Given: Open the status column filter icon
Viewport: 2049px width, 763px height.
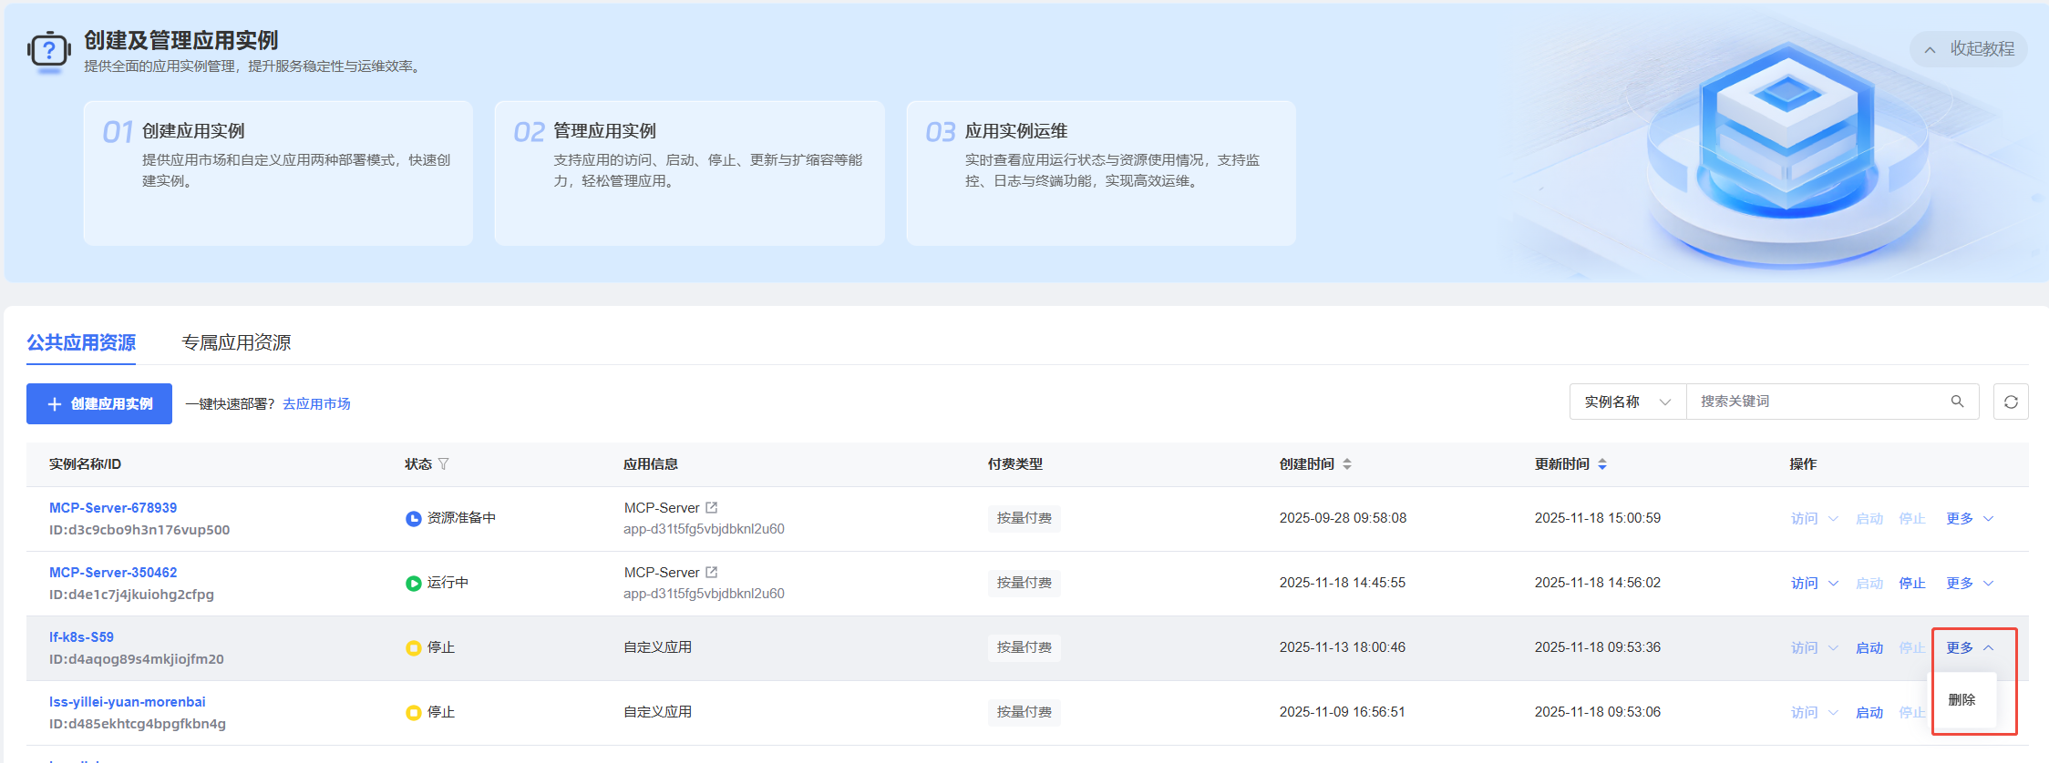Looking at the screenshot, I should [x=444, y=464].
